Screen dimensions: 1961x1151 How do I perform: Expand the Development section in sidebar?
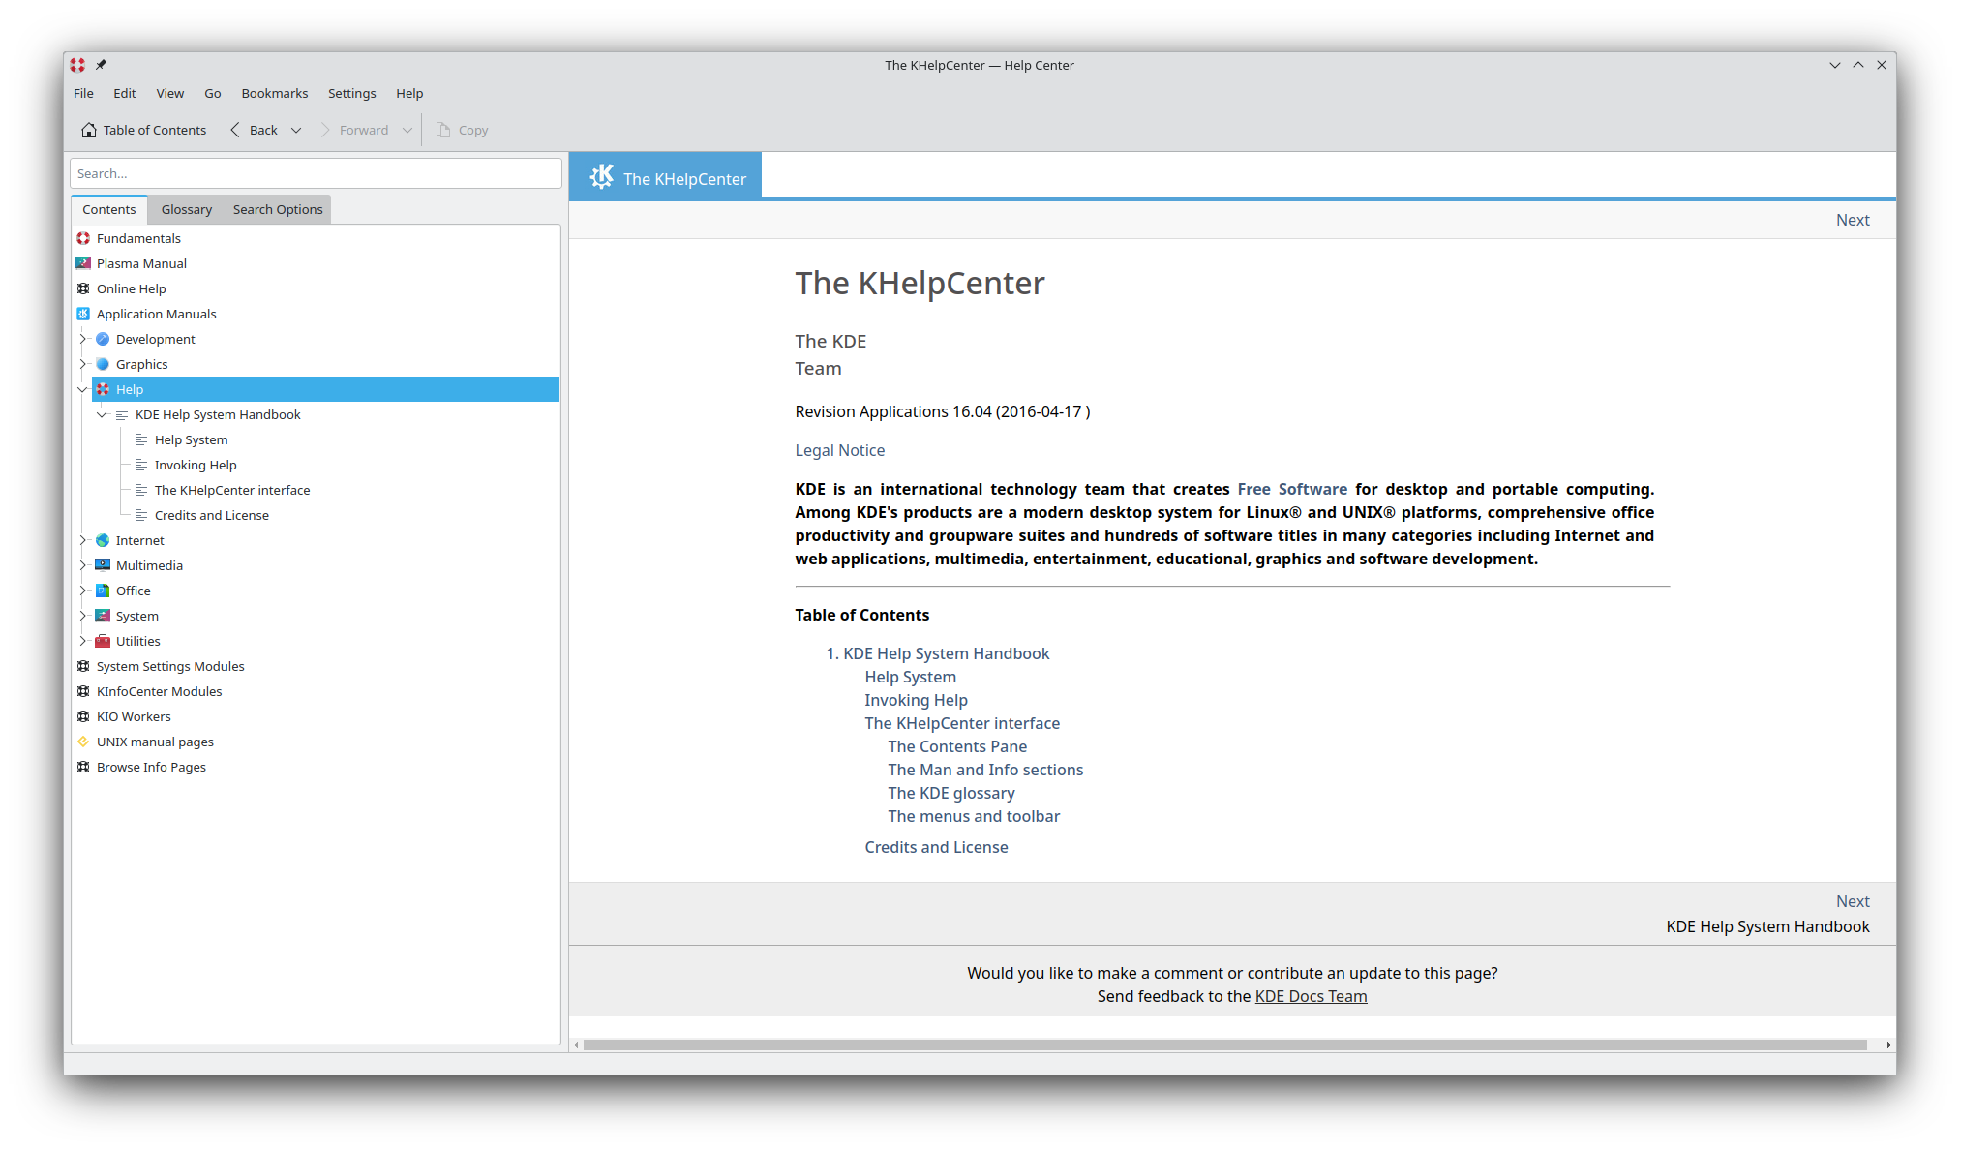(x=83, y=339)
